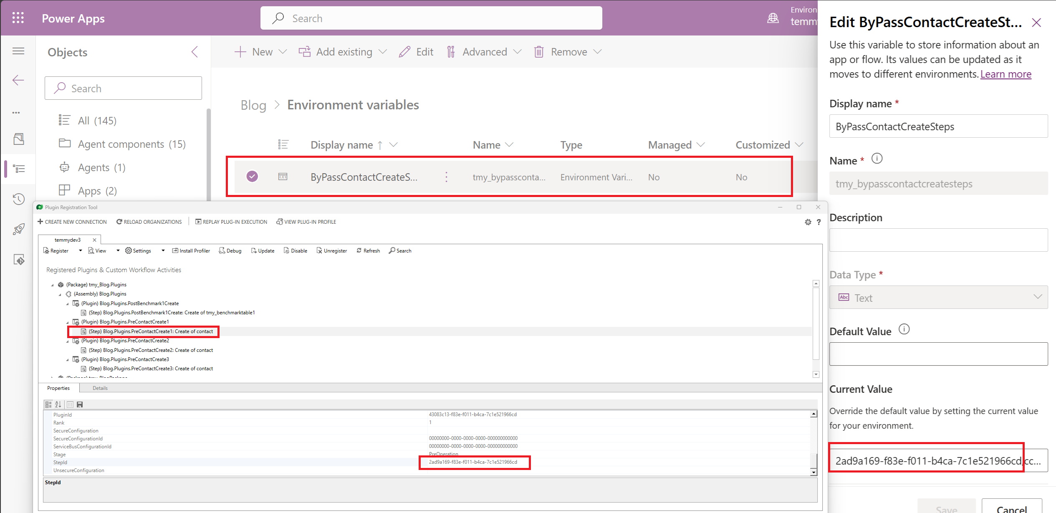Screen dimensions: 1056x513
Task: Select Agents (1) in the Objects list
Action: click(92, 167)
